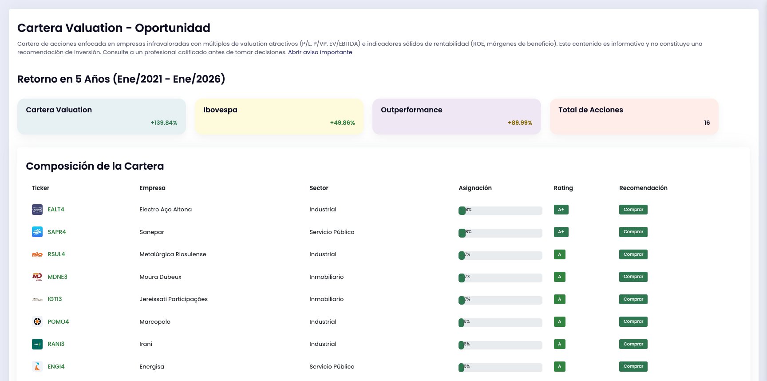The width and height of the screenshot is (767, 381).
Task: Click Comprar button for Jereissati Participações
Action: 633,299
